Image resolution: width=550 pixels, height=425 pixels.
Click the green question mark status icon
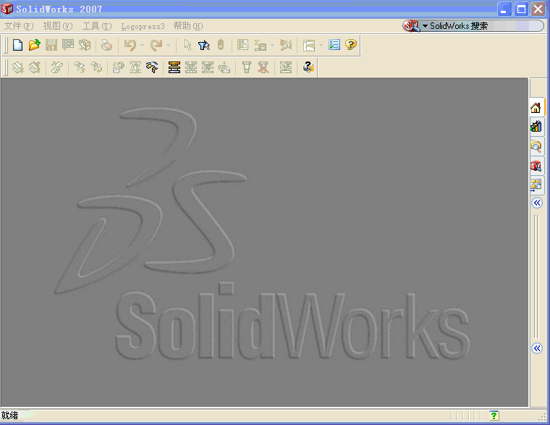pos(494,416)
